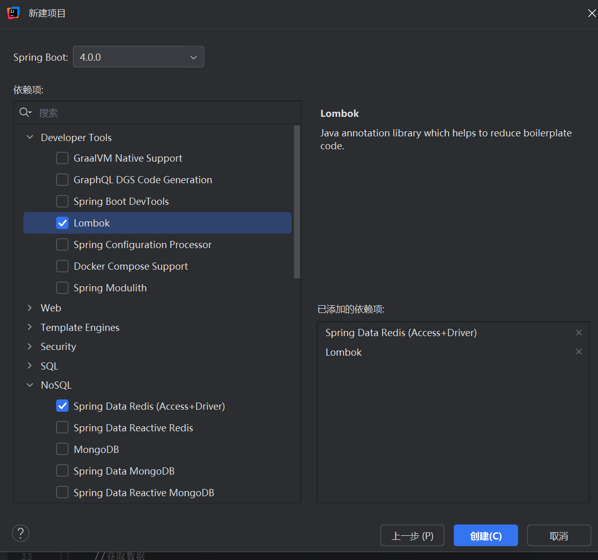Check GraphQL DGS Code Generation
The image size is (598, 560).
62,180
